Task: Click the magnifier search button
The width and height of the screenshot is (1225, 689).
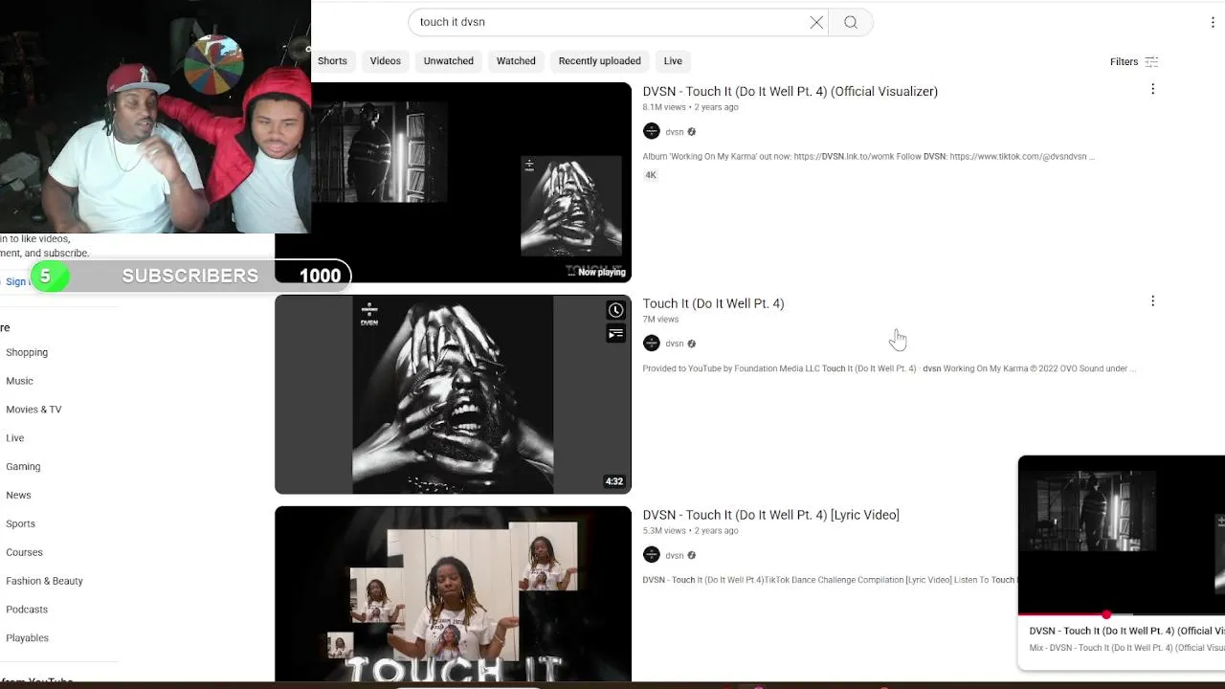Action: tap(851, 22)
